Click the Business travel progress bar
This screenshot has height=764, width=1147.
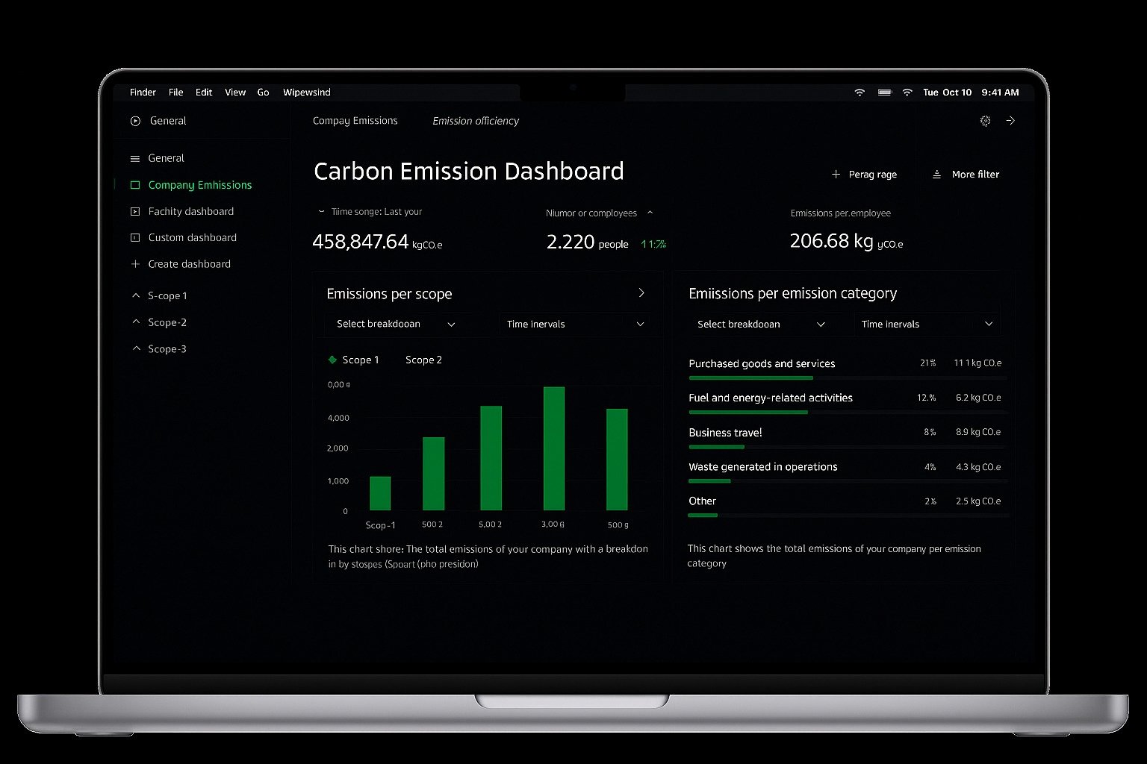pyautogui.click(x=716, y=447)
